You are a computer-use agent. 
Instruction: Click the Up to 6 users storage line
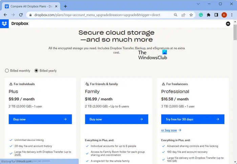[107, 106]
